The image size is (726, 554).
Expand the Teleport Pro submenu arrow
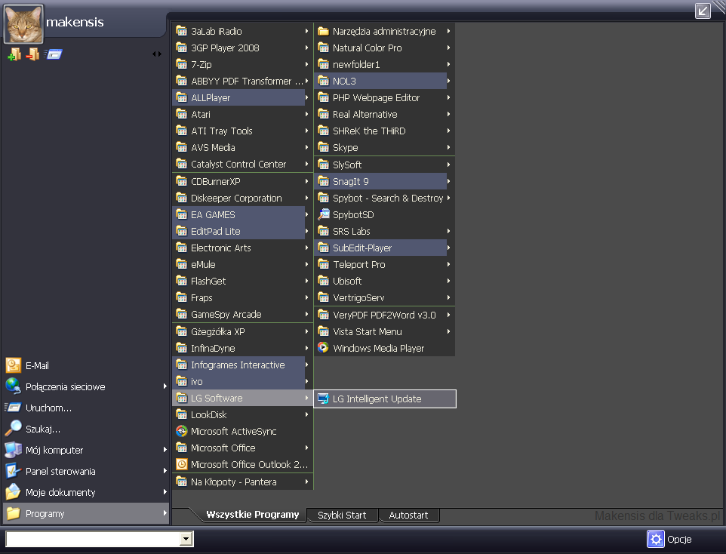click(448, 264)
